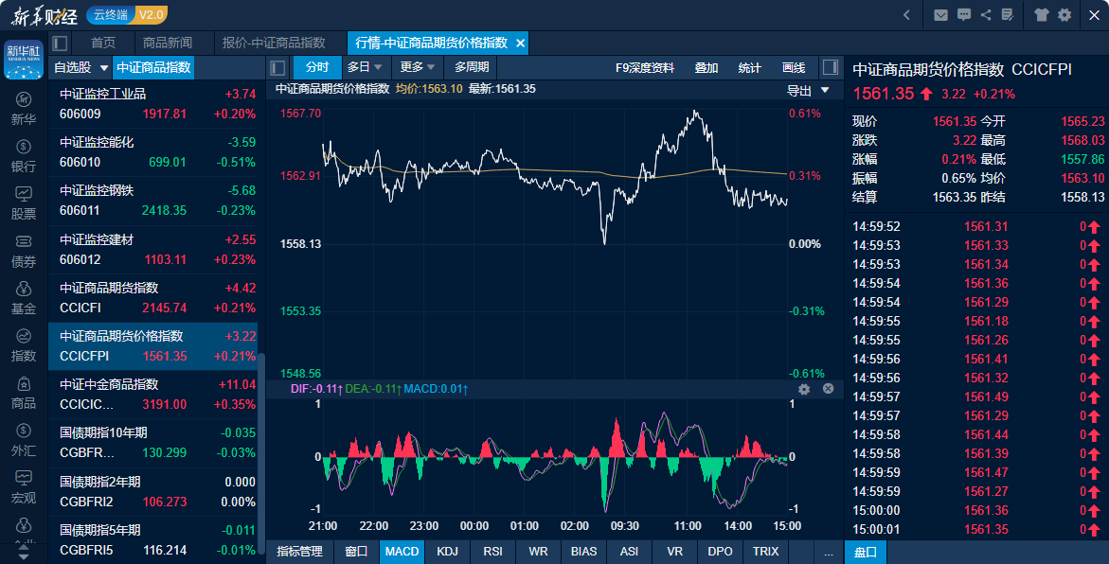Select the RSI indicator tab

point(493,552)
